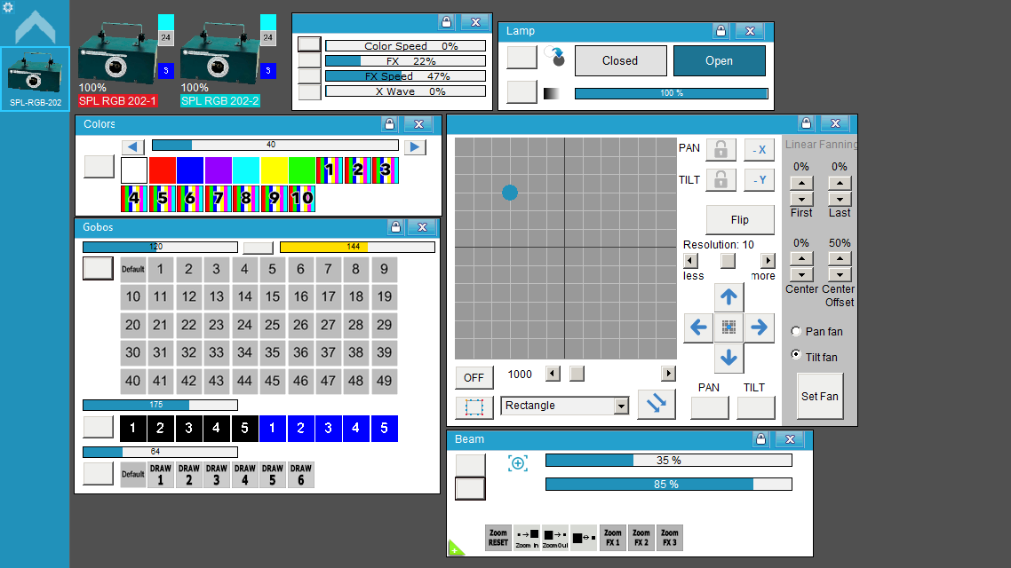Click the dimmer gradient icon in Lamp

coord(552,93)
